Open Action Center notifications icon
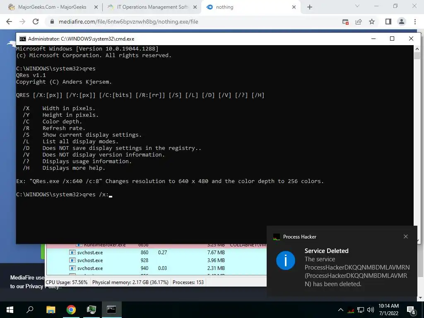 click(x=411, y=310)
